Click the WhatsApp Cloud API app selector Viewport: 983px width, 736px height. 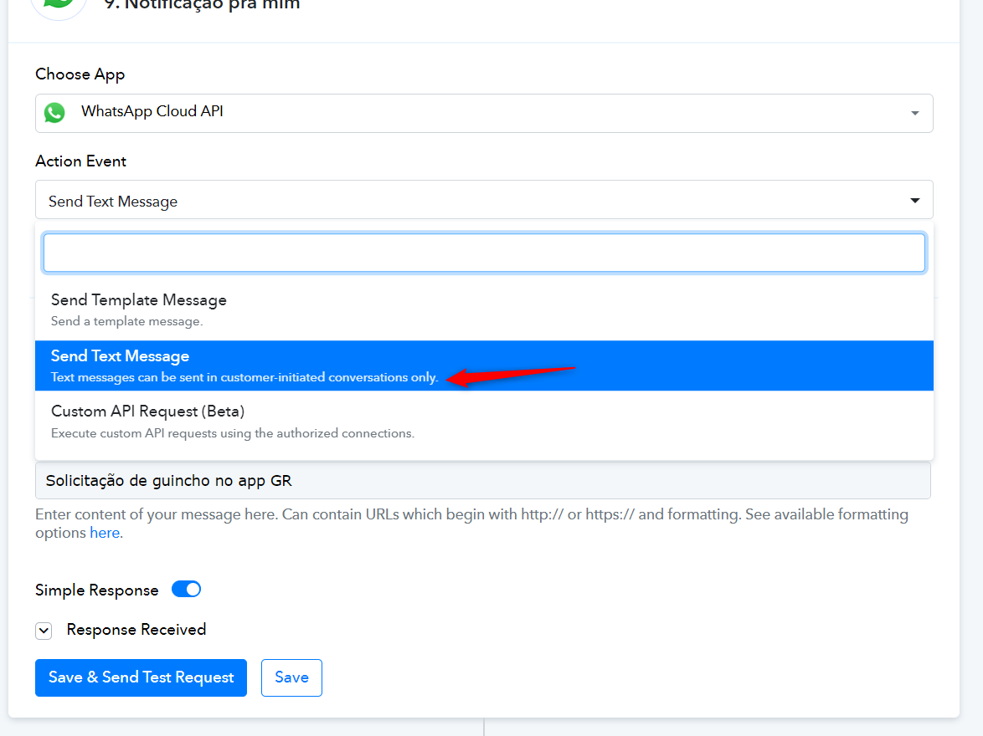(484, 114)
